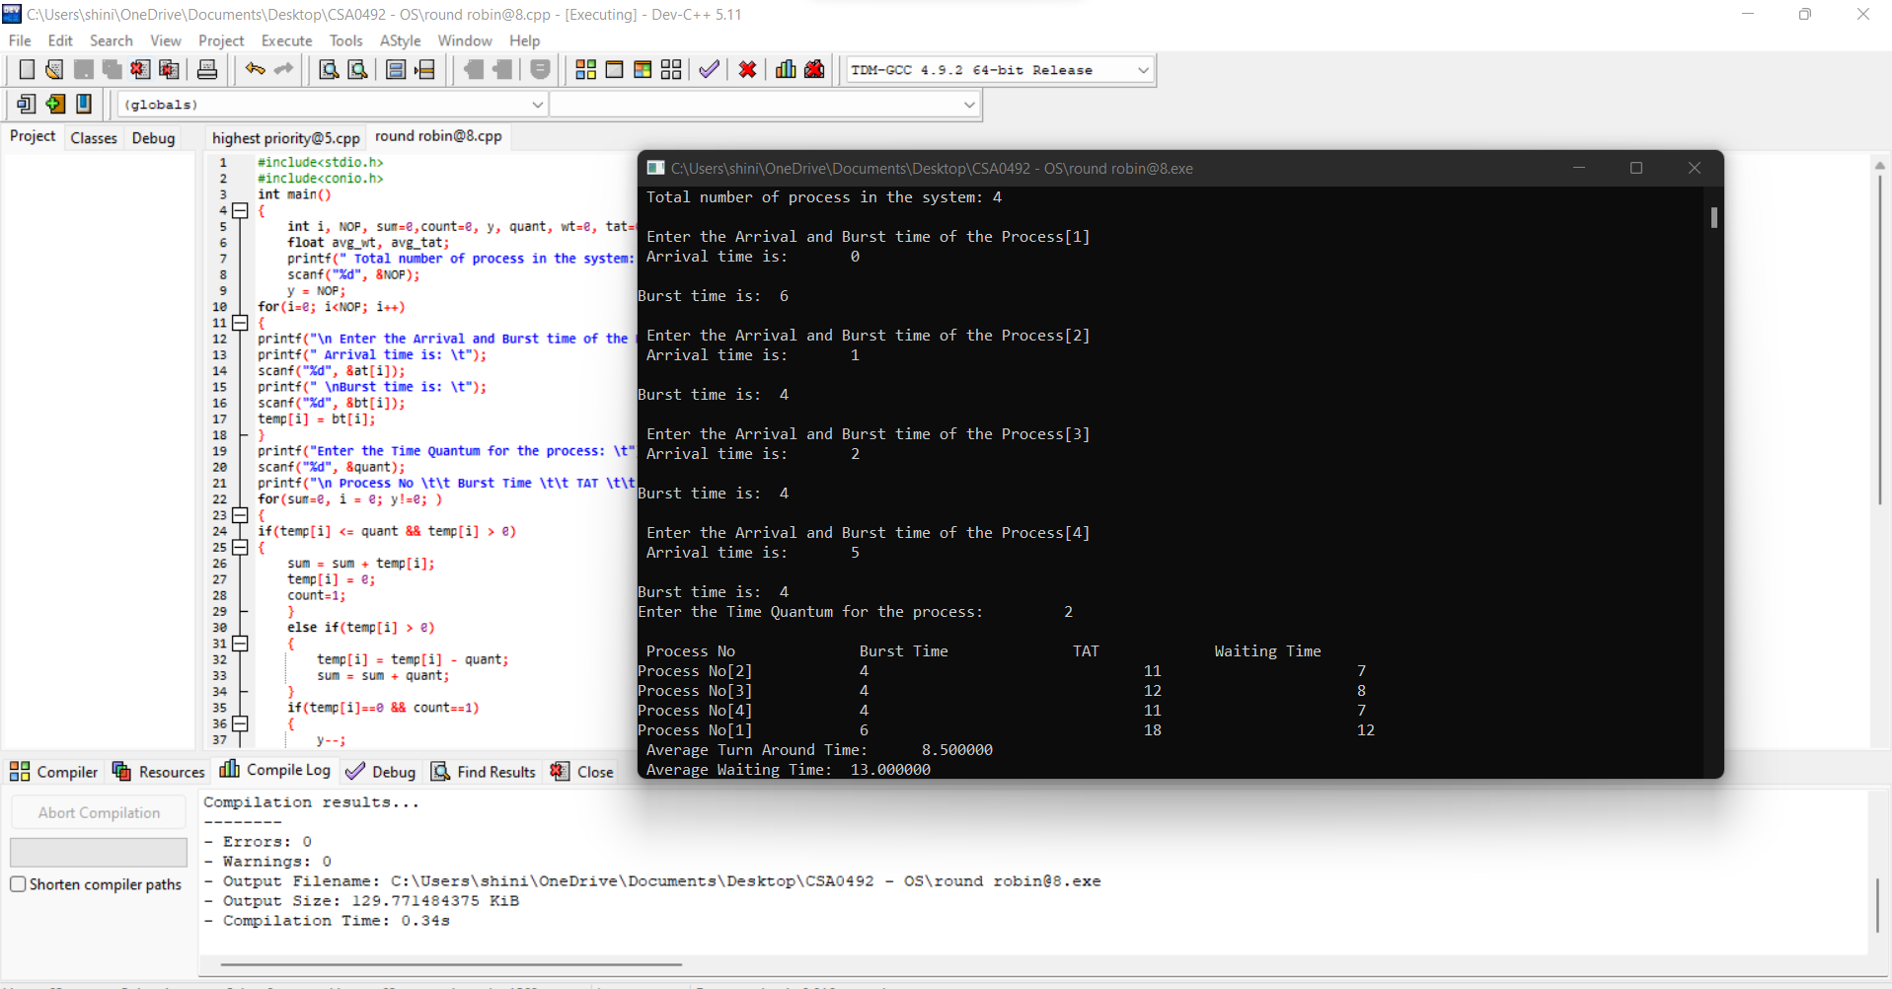The height and width of the screenshot is (989, 1892).
Task: Compile the project using the Compile icon
Action: point(586,69)
